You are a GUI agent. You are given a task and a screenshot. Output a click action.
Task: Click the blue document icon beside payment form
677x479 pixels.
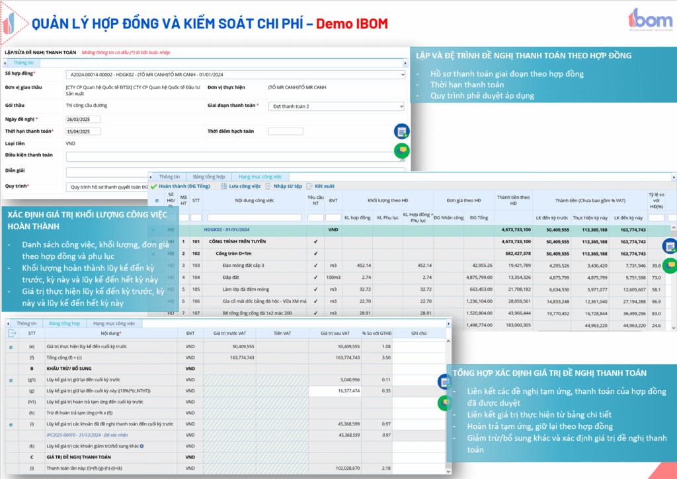click(x=401, y=131)
